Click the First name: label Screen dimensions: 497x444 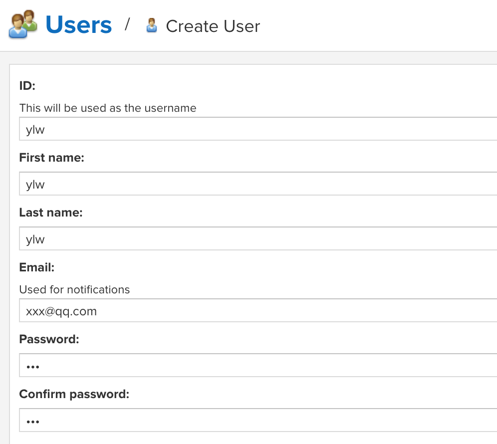click(52, 158)
